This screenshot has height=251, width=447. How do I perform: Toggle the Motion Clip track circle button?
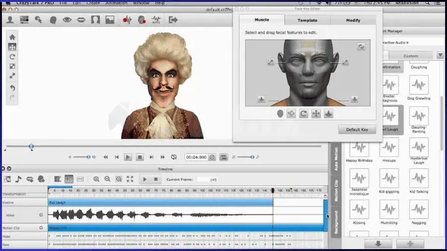click(41, 228)
